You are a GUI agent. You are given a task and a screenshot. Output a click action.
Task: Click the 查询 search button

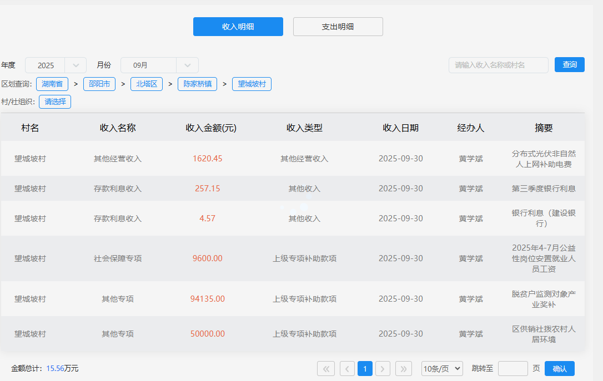(x=569, y=65)
